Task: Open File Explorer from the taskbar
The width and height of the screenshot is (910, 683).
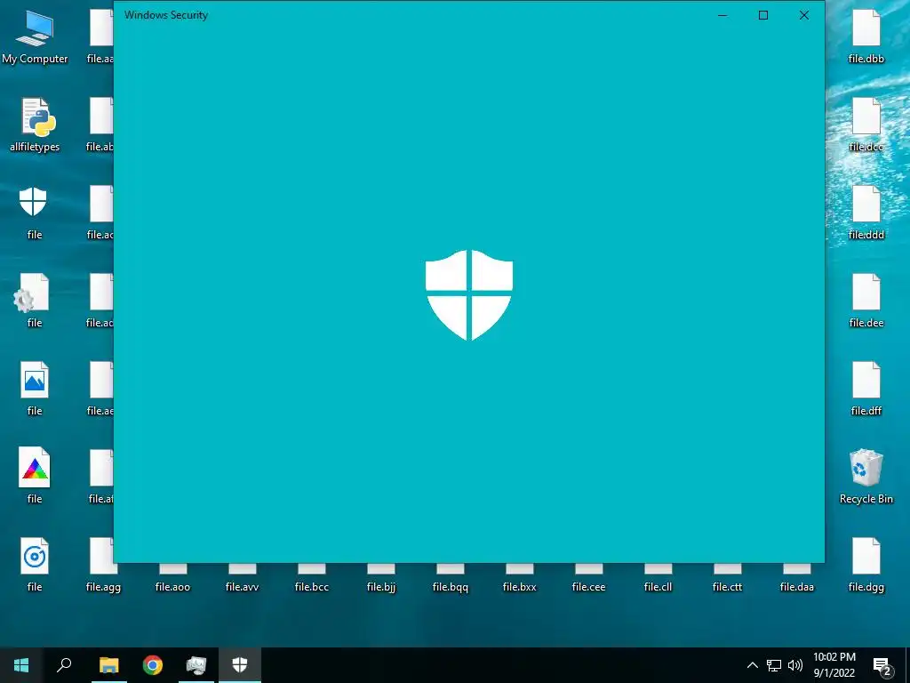Action: [x=108, y=665]
